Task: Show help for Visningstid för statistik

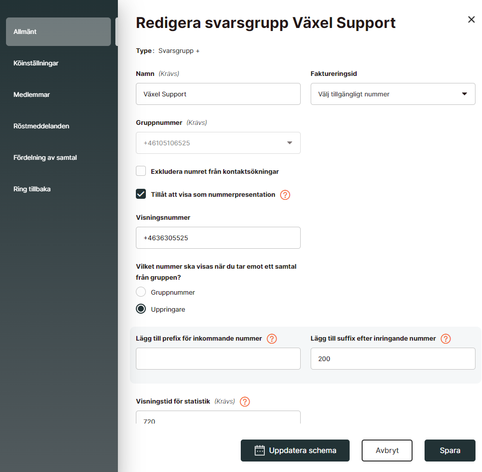Action: [245, 402]
